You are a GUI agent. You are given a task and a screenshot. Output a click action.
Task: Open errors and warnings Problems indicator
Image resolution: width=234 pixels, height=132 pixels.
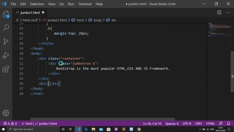(10, 124)
